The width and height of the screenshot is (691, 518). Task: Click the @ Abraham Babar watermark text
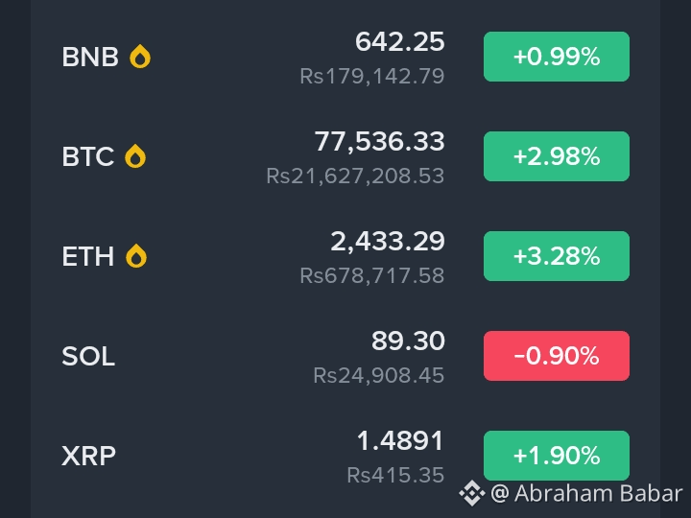[586, 493]
